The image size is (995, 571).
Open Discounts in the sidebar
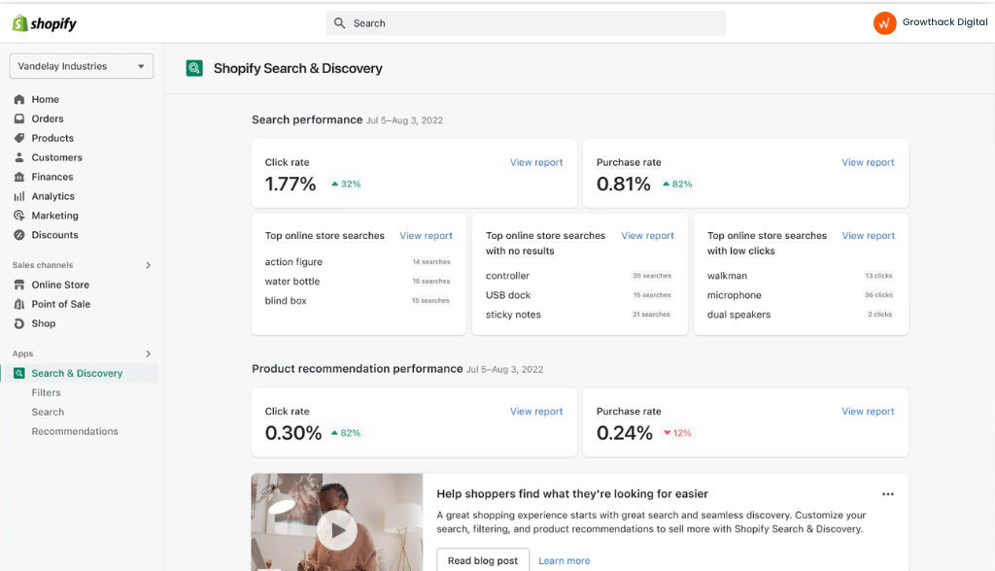[55, 235]
